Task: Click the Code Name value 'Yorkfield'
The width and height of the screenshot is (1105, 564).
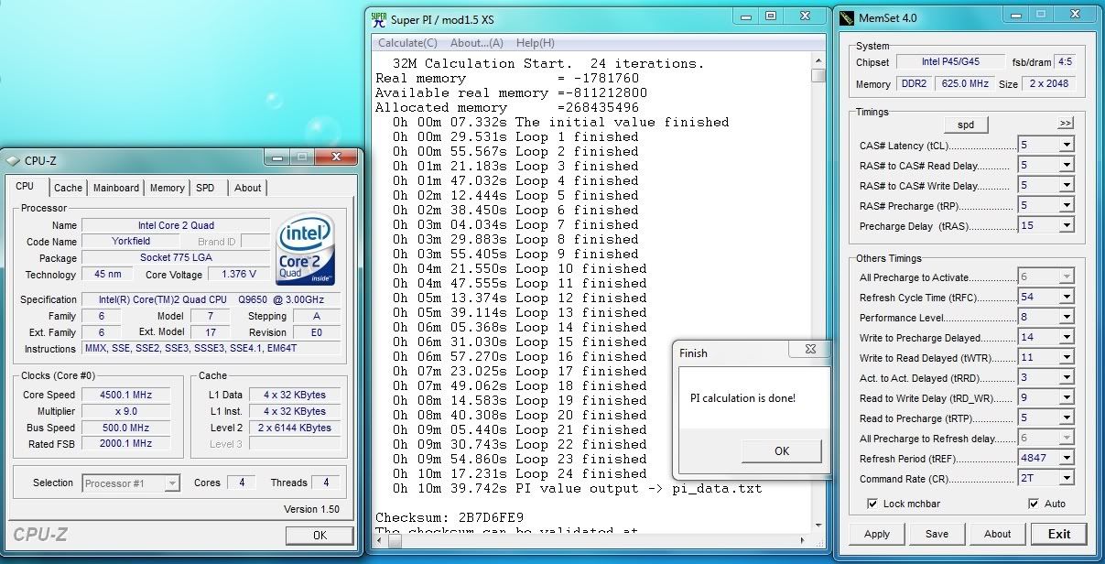Action: point(131,242)
